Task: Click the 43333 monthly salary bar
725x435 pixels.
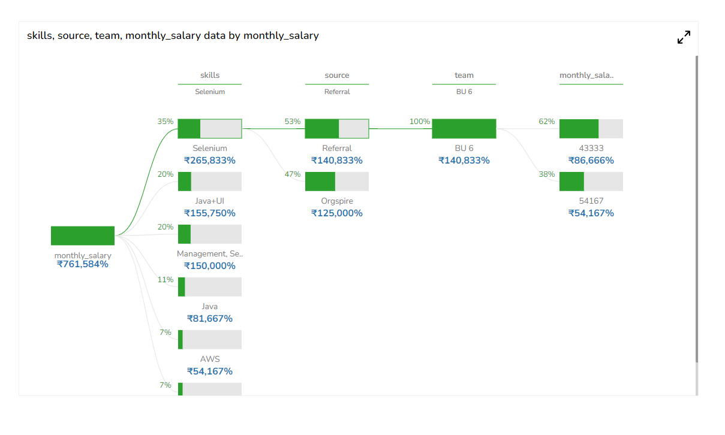Action: coord(591,129)
